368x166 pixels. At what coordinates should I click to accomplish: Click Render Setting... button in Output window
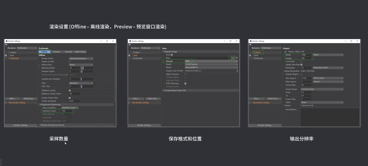[x=265, y=125]
